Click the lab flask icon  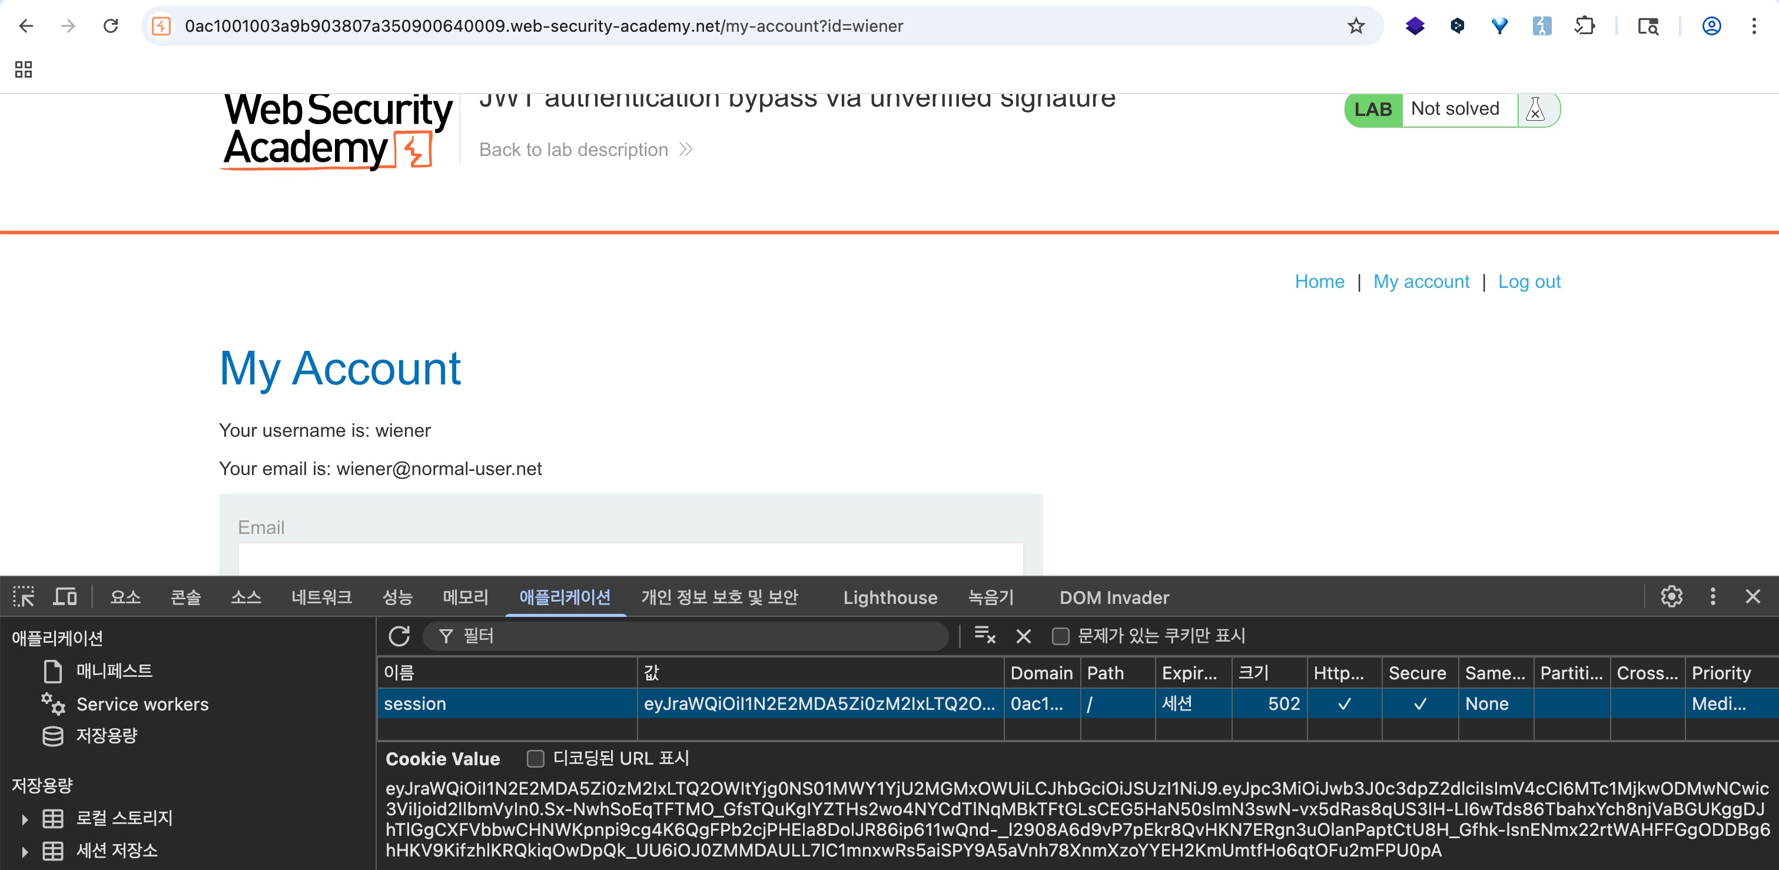[1535, 109]
